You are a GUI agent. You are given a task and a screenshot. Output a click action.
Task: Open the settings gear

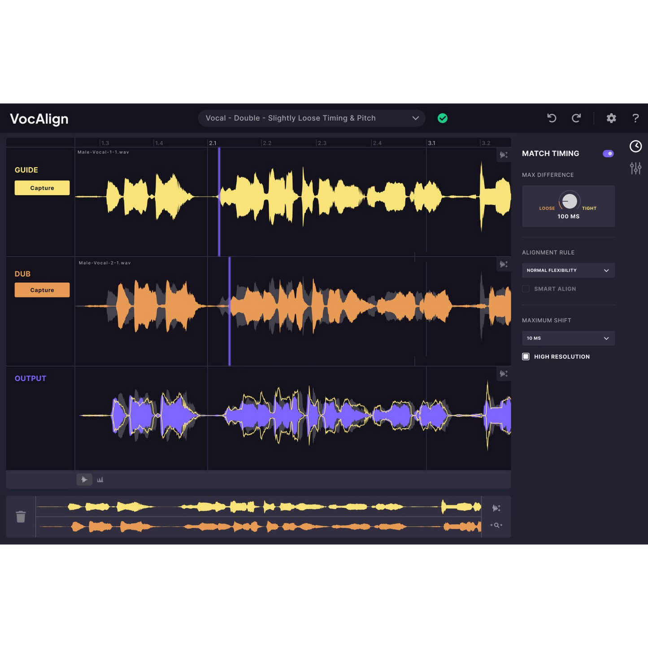coord(611,118)
